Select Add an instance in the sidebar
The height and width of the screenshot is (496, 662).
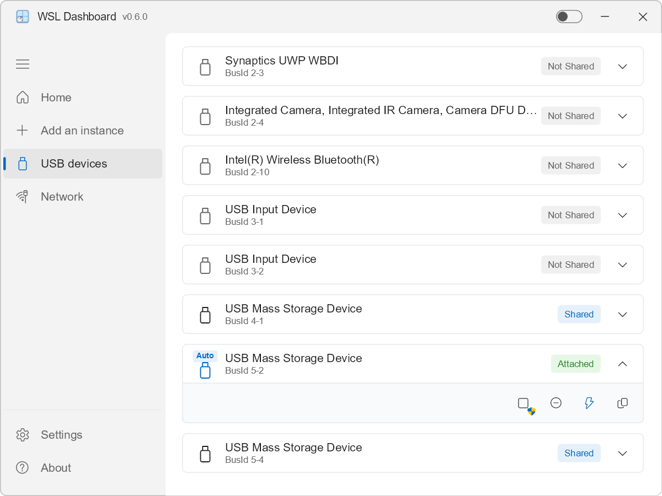[82, 131]
